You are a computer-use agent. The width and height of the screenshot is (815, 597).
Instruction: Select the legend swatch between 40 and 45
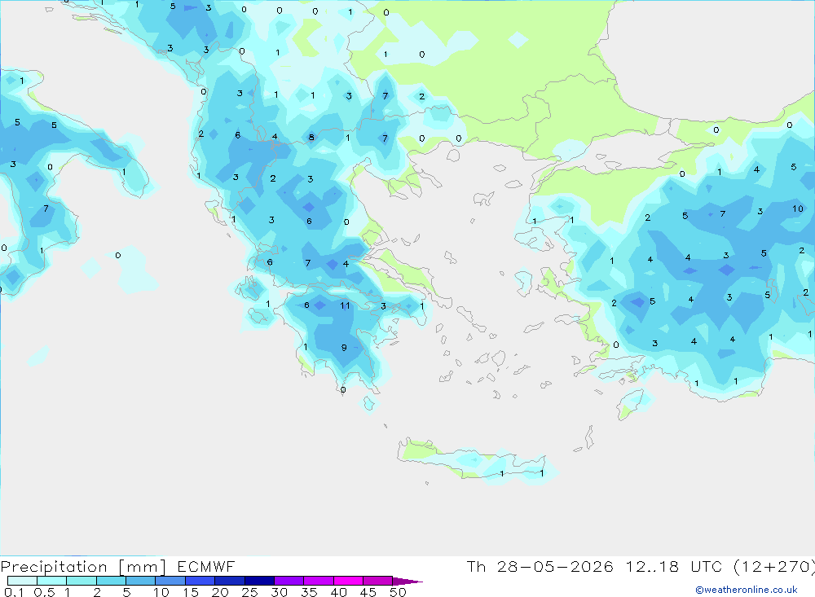point(348,581)
